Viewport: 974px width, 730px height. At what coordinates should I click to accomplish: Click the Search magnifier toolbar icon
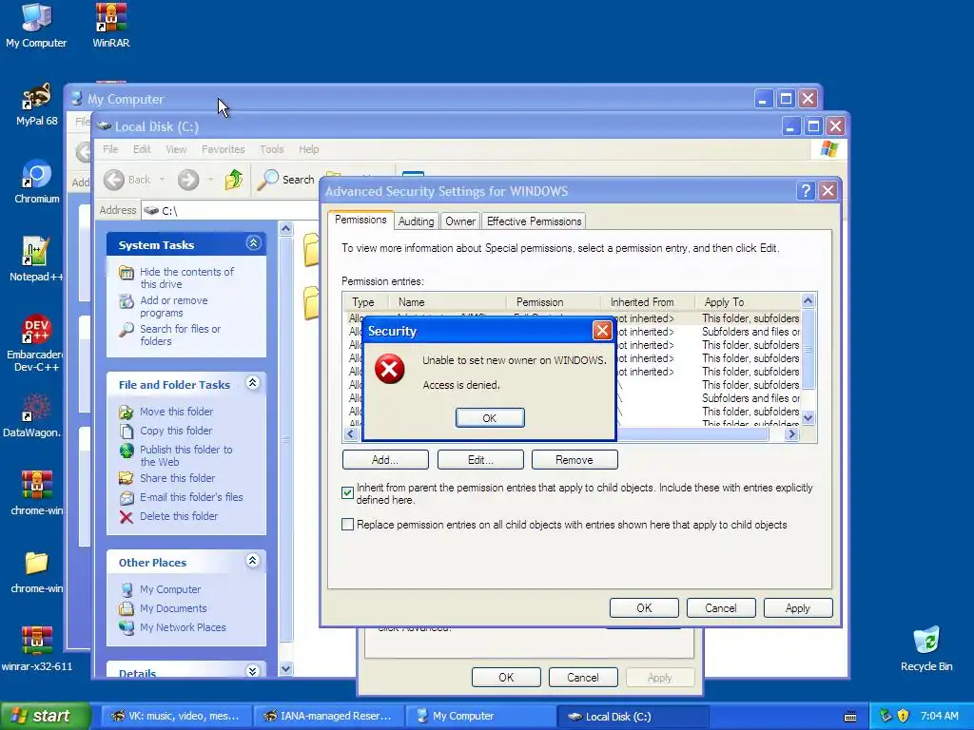coord(267,180)
